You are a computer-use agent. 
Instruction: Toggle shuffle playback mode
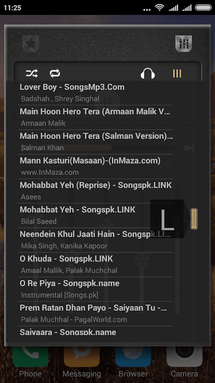pyautogui.click(x=32, y=73)
